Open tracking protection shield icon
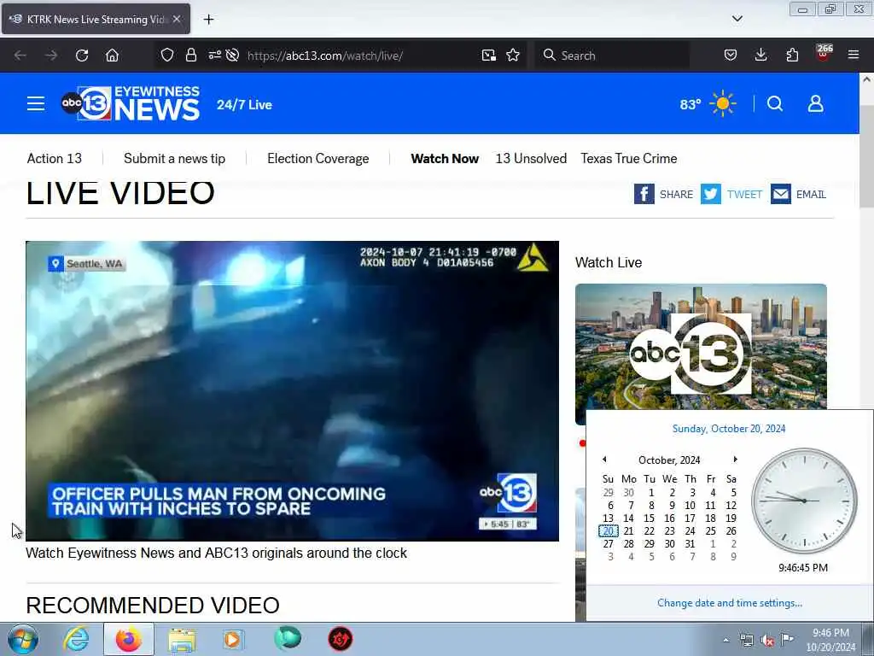Screen dimensions: 874x656 (166, 55)
